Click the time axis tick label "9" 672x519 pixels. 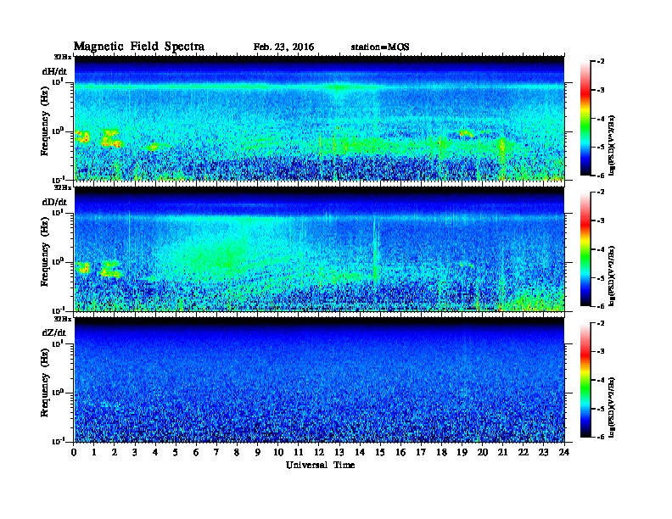pos(258,453)
